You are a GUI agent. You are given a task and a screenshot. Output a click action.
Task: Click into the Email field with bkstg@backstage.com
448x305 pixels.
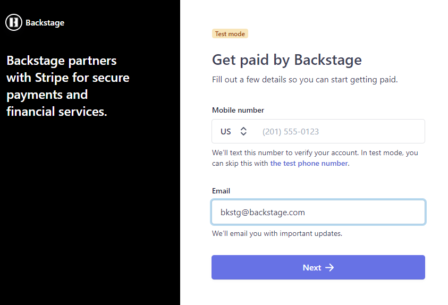pos(318,212)
